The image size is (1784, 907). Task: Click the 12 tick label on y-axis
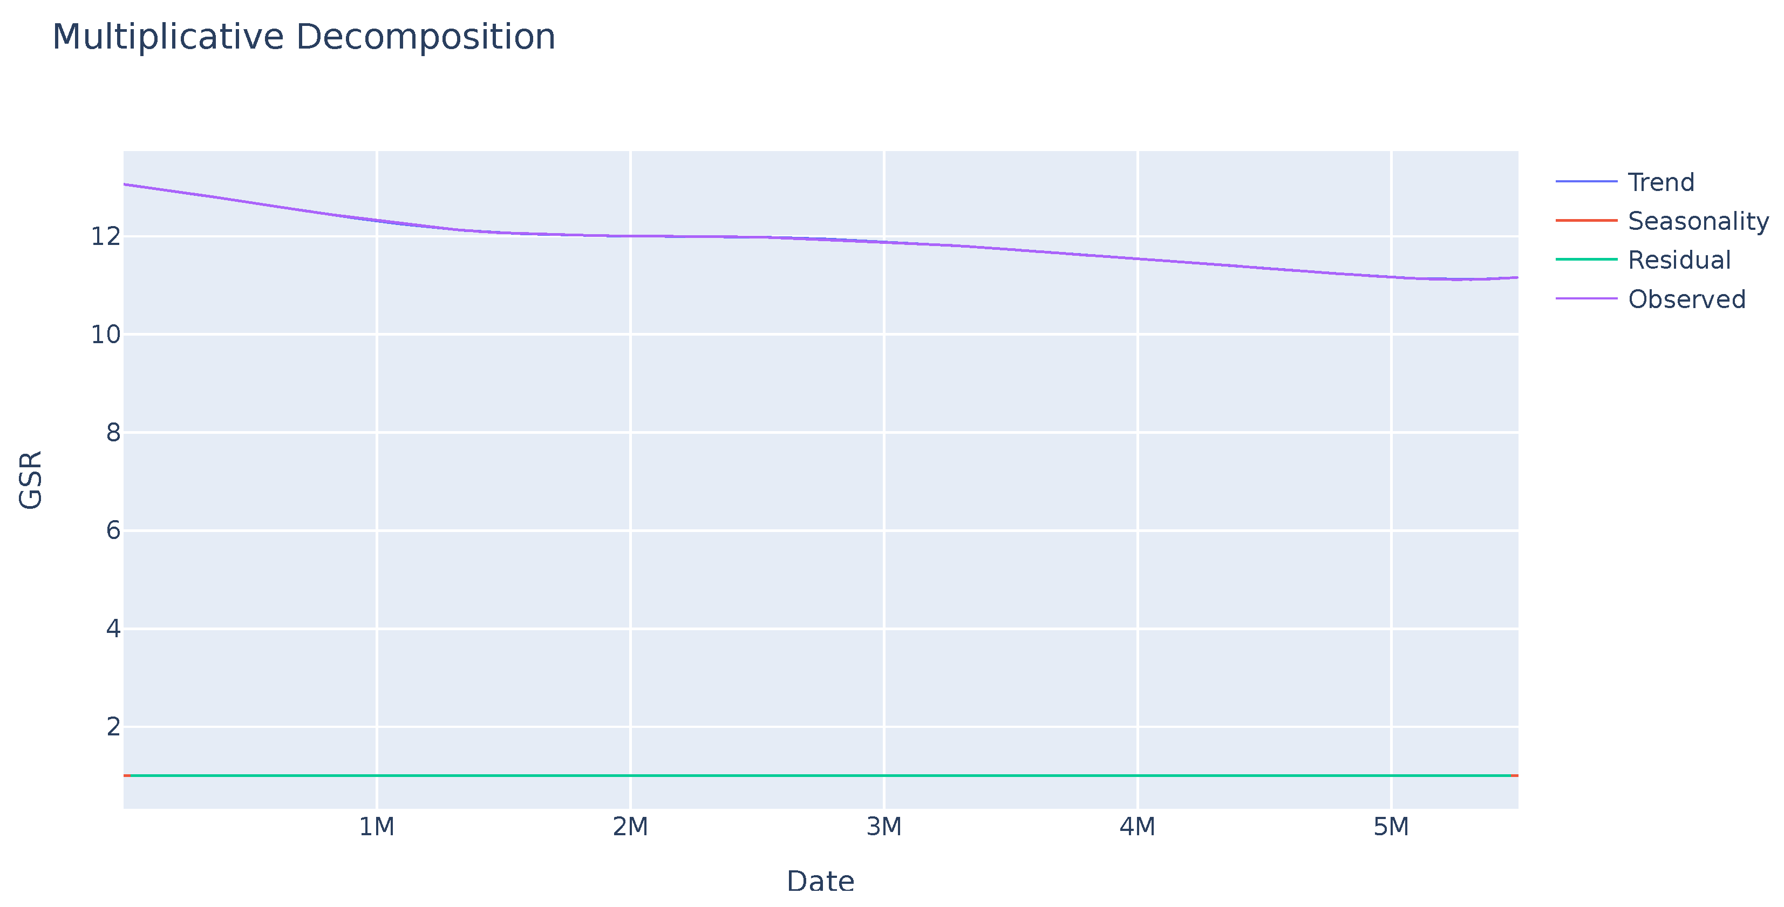pyautogui.click(x=105, y=237)
